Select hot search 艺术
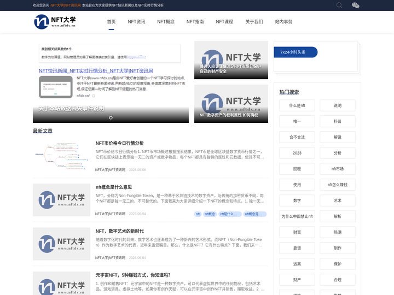Image resolution: width=394 pixels, height=295 pixels. [338, 200]
